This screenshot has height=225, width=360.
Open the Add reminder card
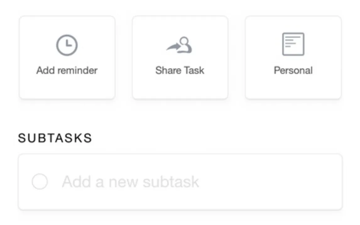67,58
